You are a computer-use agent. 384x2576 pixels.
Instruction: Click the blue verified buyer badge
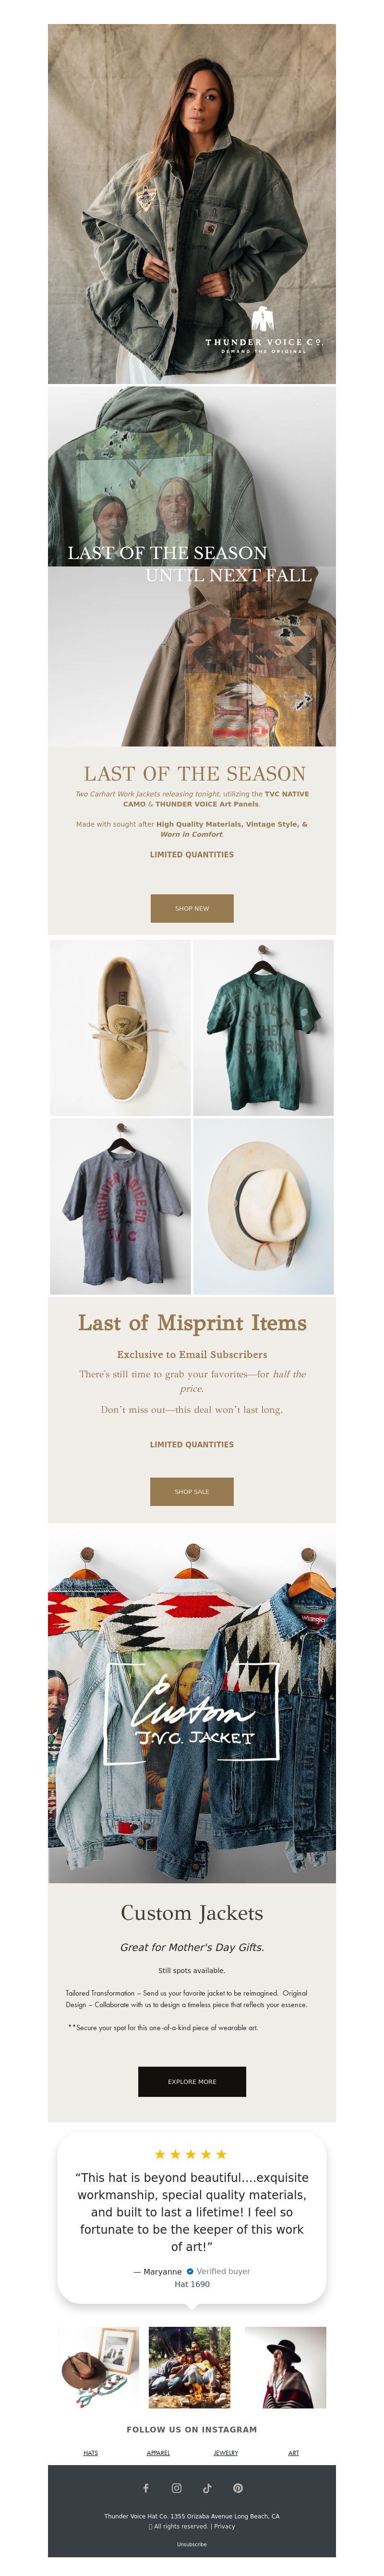[190, 2271]
